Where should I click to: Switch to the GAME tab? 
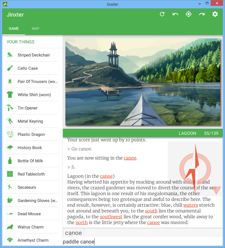pos(14,29)
